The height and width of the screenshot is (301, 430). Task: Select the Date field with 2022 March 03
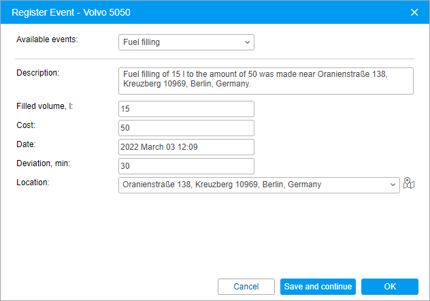tap(186, 147)
